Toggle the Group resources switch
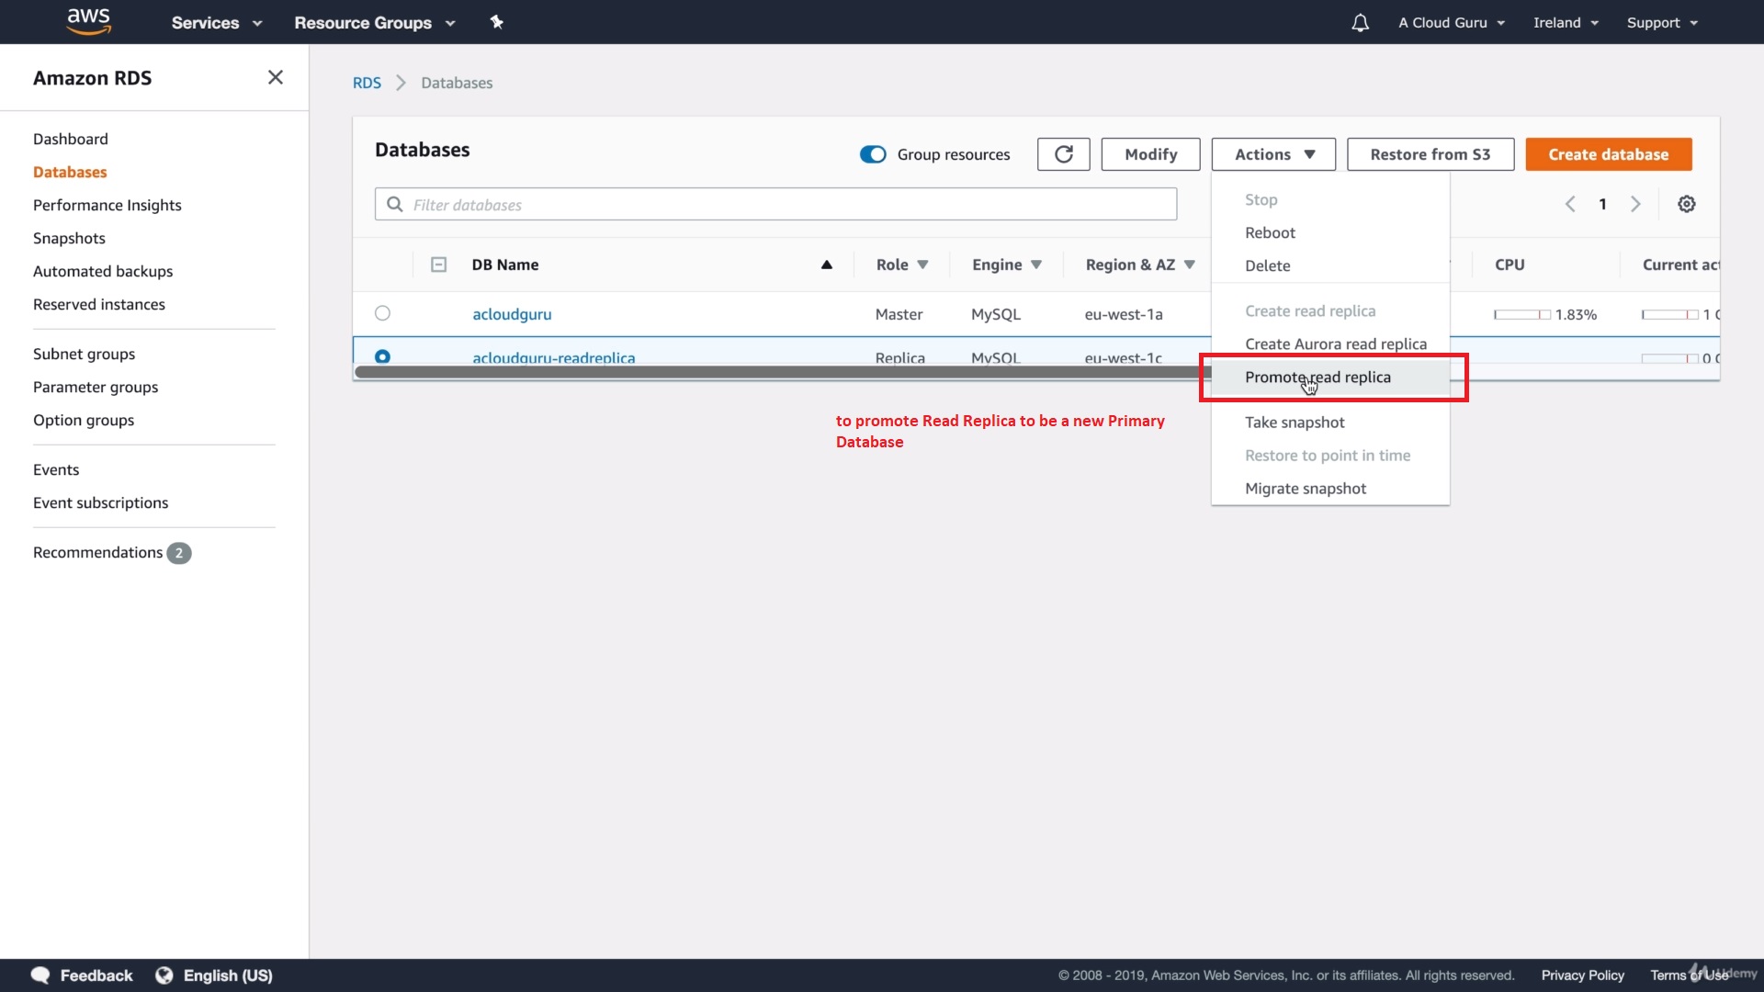Screen dimensions: 1764x992 point(872,154)
